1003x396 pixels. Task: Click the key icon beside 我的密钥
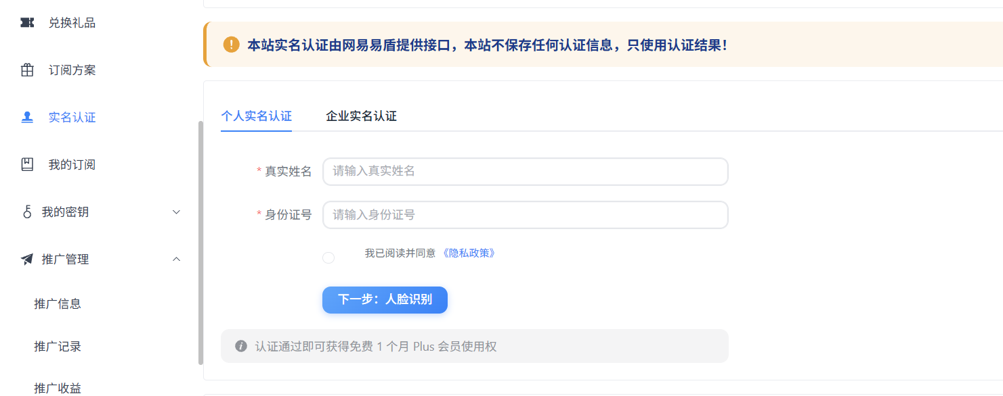[x=27, y=212]
